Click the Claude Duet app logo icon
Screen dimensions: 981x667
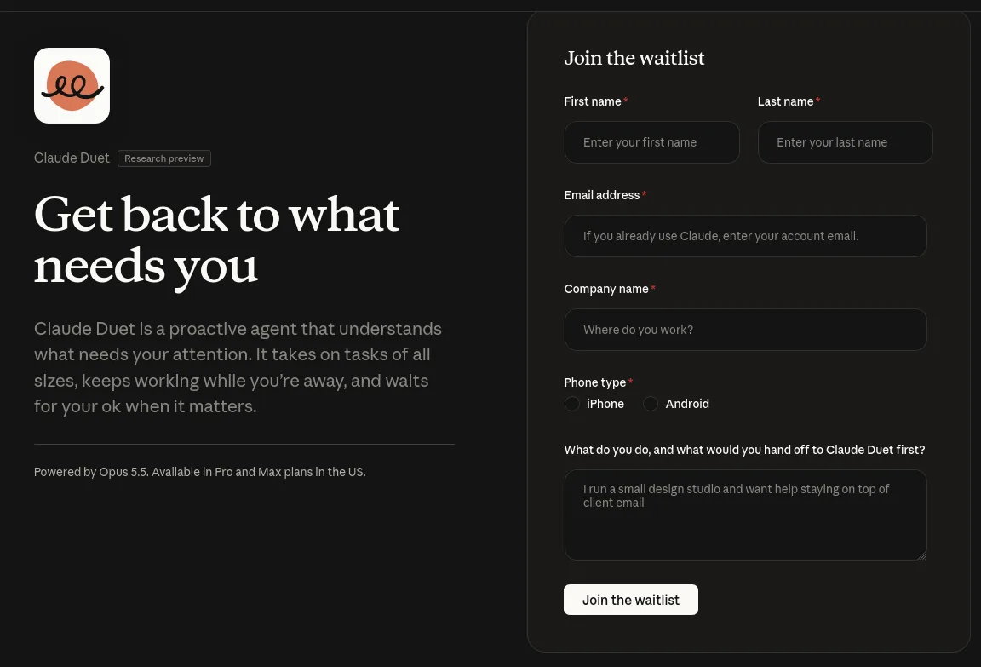[x=72, y=86]
